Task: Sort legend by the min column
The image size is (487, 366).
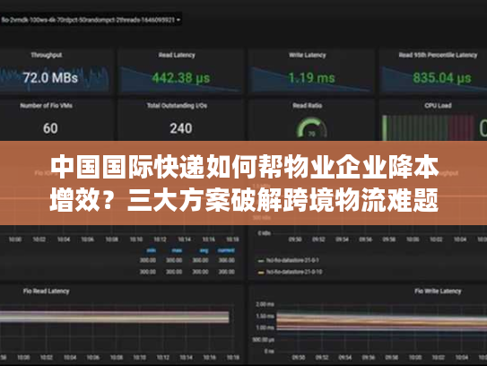Action: click(x=152, y=250)
